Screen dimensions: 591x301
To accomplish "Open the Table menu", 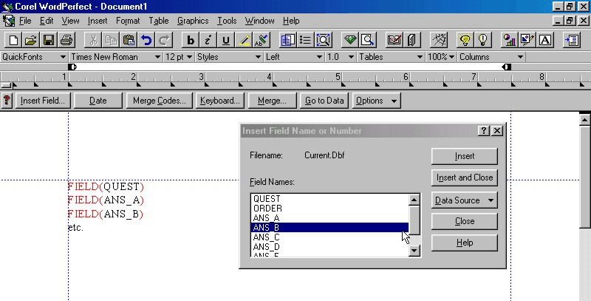I will click(x=158, y=21).
